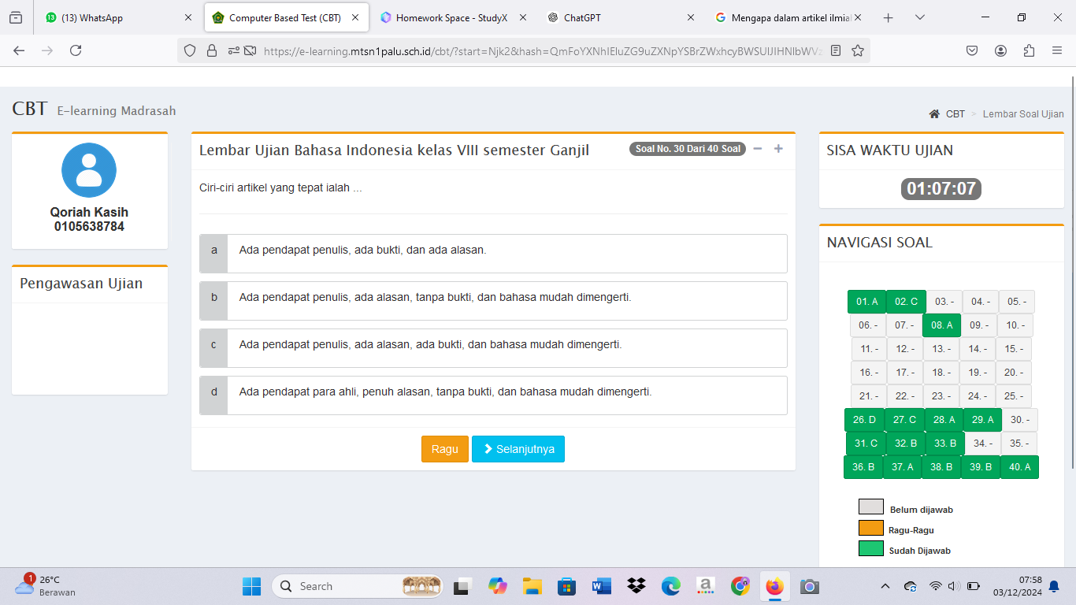Switch to Homework Space - StudyX tab
Viewport: 1076px width, 605px height.
[x=451, y=17]
